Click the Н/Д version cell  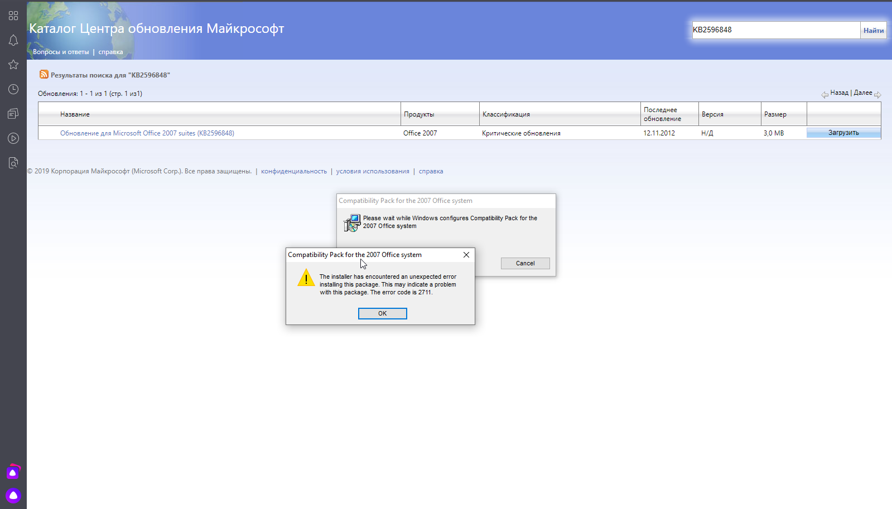pos(707,133)
